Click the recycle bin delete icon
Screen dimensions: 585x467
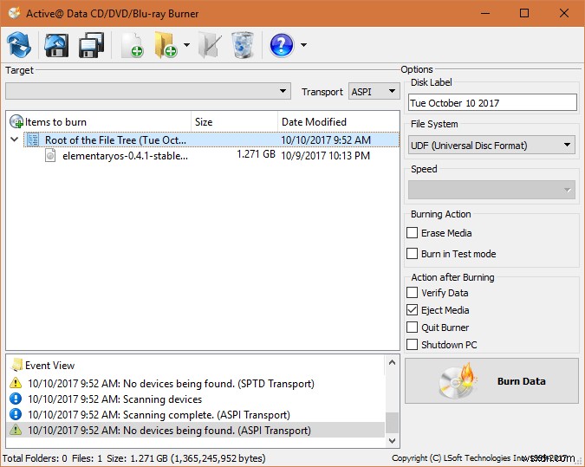(x=243, y=45)
